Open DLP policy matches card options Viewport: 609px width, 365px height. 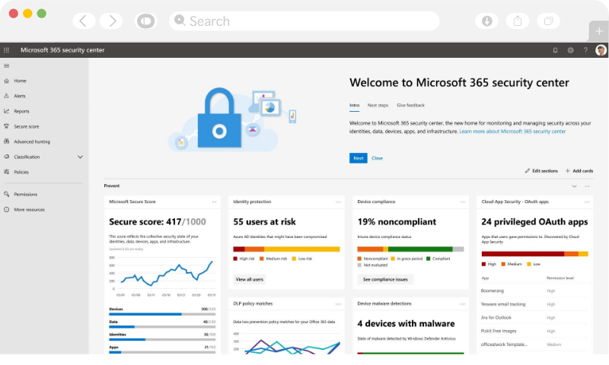point(338,303)
